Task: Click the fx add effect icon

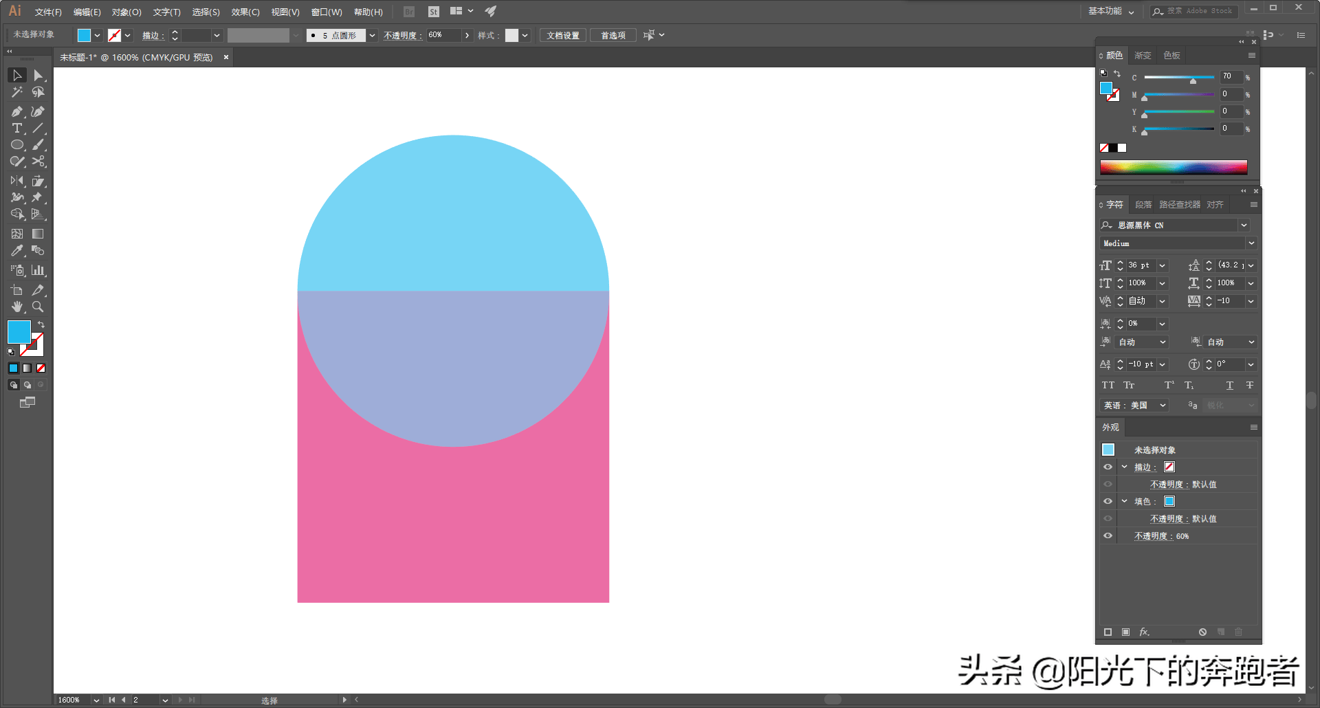Action: point(1144,632)
